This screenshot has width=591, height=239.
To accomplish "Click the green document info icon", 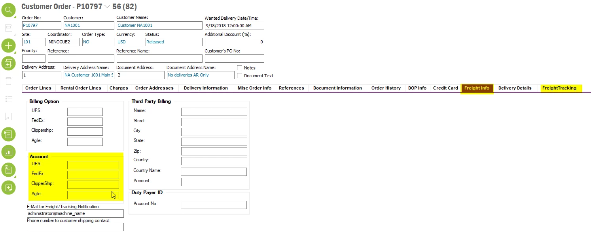I will pyautogui.click(x=8, y=170).
